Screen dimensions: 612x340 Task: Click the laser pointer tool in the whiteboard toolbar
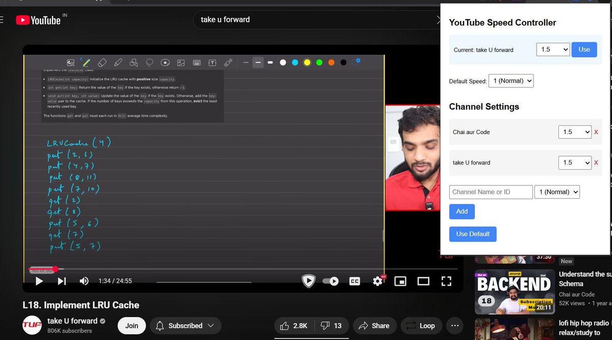click(228, 63)
